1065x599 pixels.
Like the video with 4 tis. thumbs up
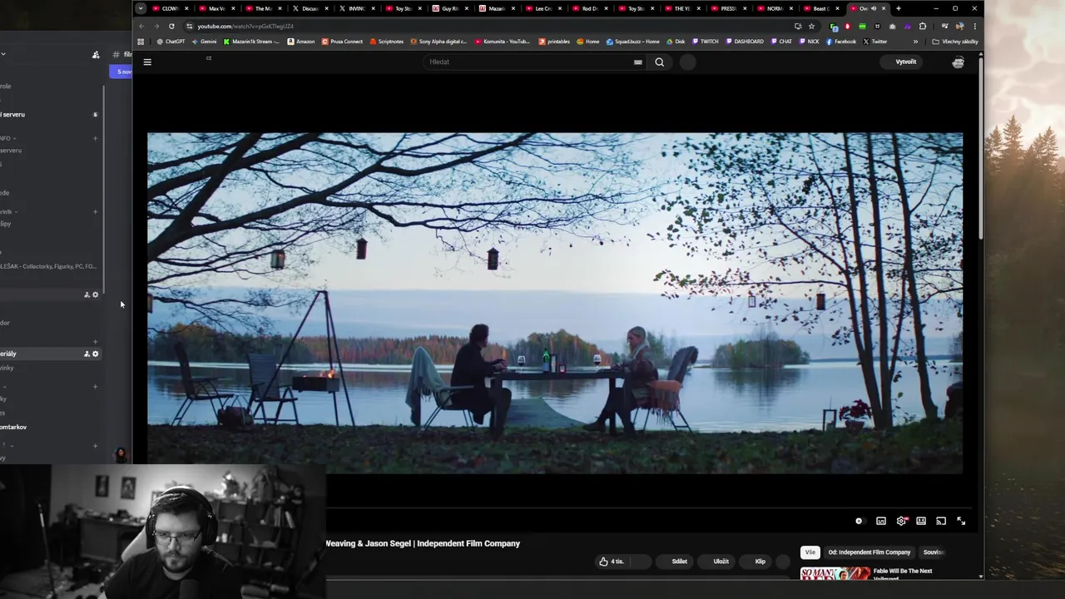(612, 562)
